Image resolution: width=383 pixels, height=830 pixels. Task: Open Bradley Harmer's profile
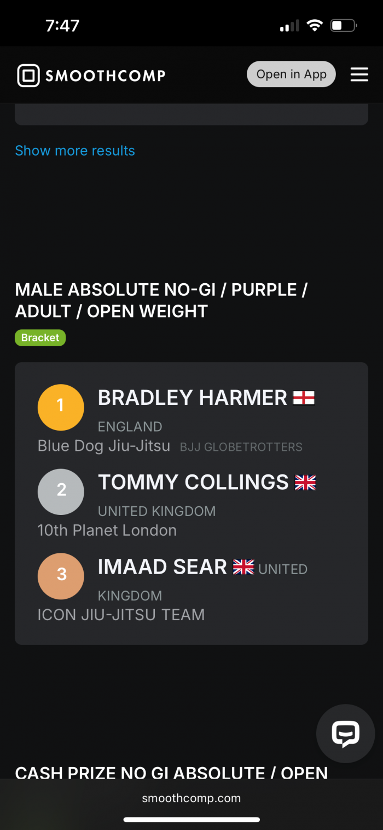[x=192, y=398]
